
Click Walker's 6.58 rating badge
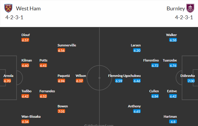click(173, 40)
